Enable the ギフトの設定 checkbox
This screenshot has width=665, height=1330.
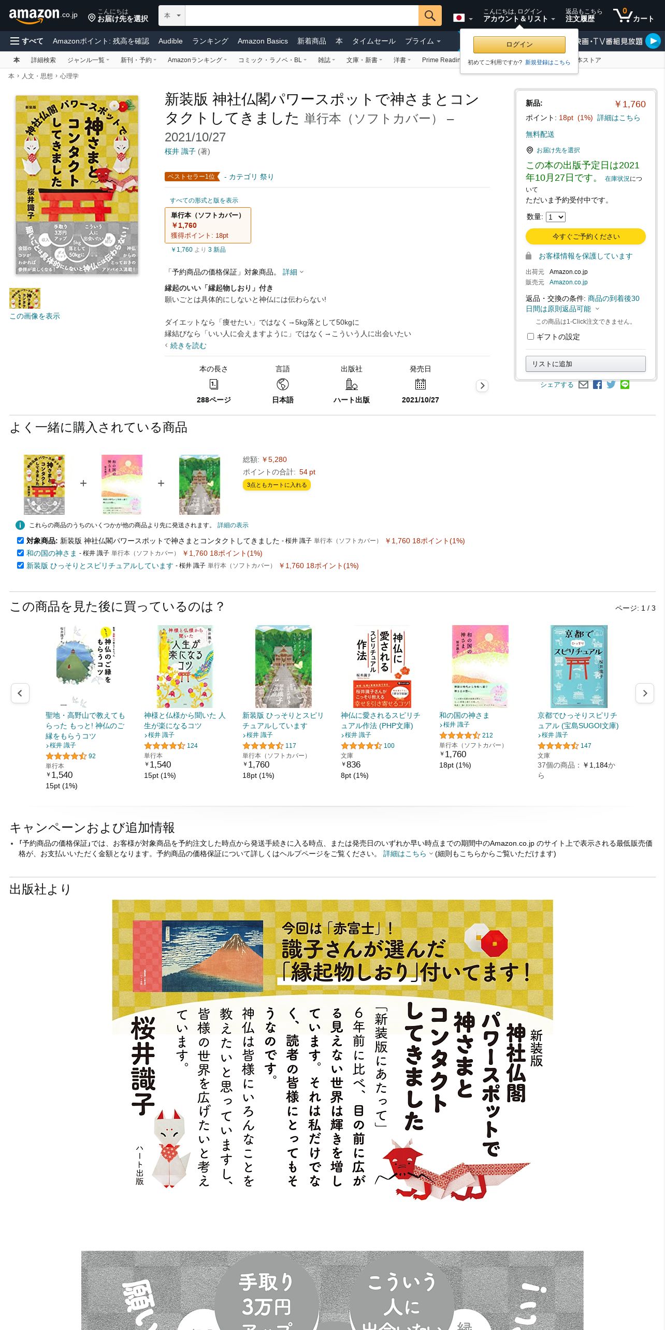pos(530,336)
